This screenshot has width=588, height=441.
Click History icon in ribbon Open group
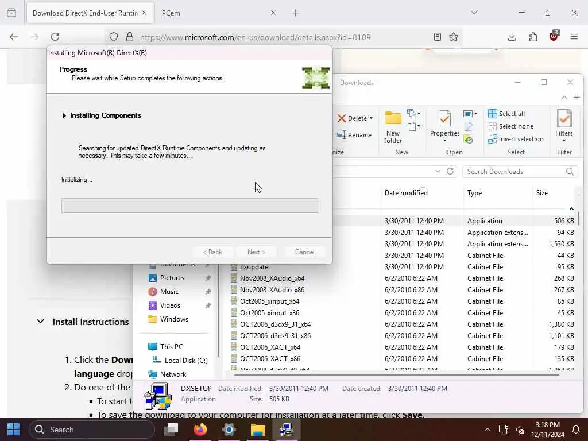point(468,140)
